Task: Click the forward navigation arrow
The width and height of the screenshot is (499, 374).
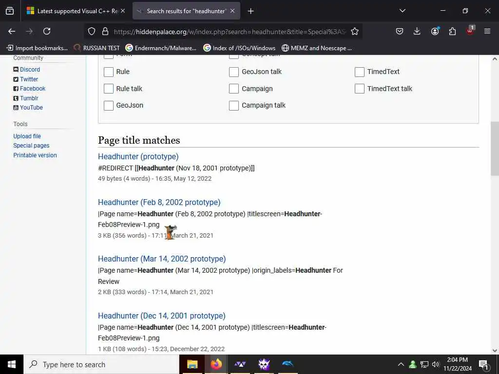Action: point(29,31)
